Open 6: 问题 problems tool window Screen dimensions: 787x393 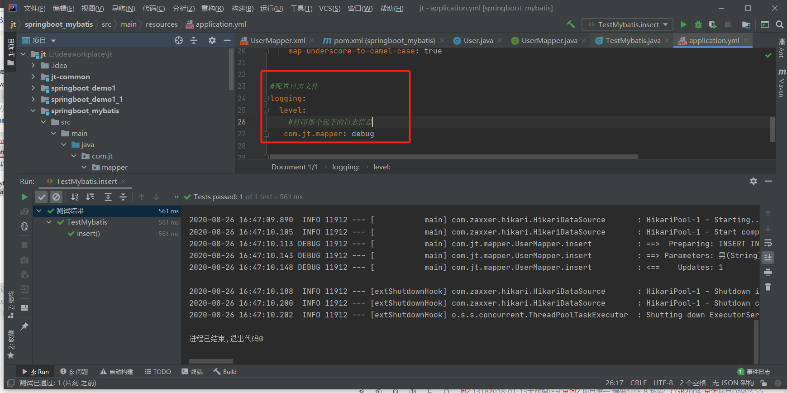(74, 372)
